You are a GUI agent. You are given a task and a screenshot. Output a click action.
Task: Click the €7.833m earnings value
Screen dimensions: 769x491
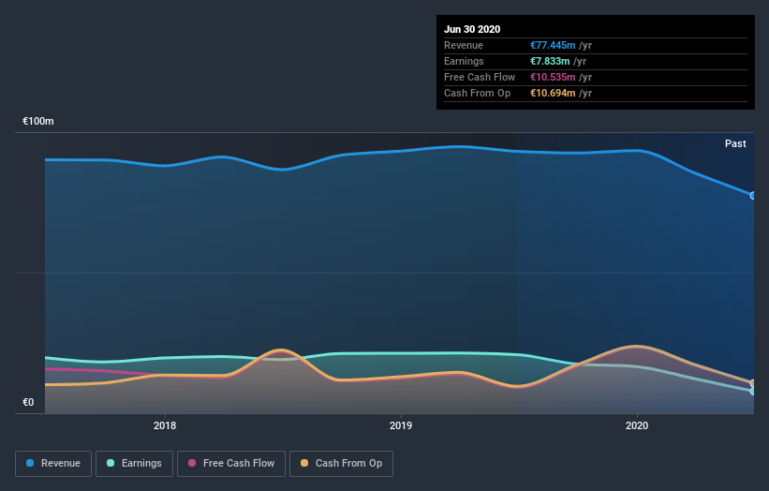550,61
